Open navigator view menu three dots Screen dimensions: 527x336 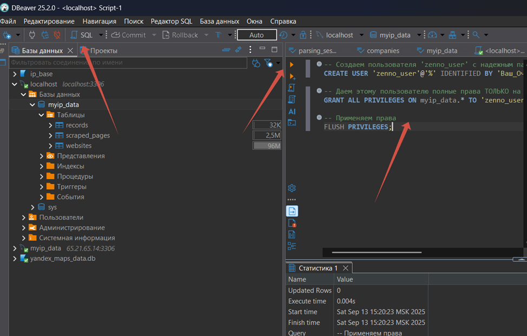click(x=250, y=50)
